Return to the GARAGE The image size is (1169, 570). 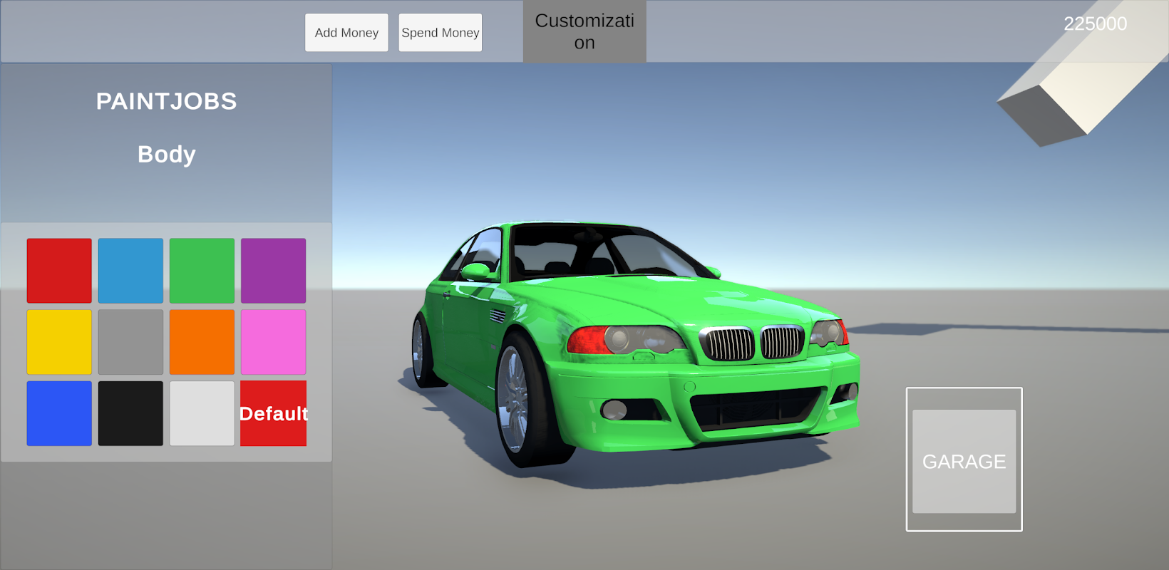point(964,461)
